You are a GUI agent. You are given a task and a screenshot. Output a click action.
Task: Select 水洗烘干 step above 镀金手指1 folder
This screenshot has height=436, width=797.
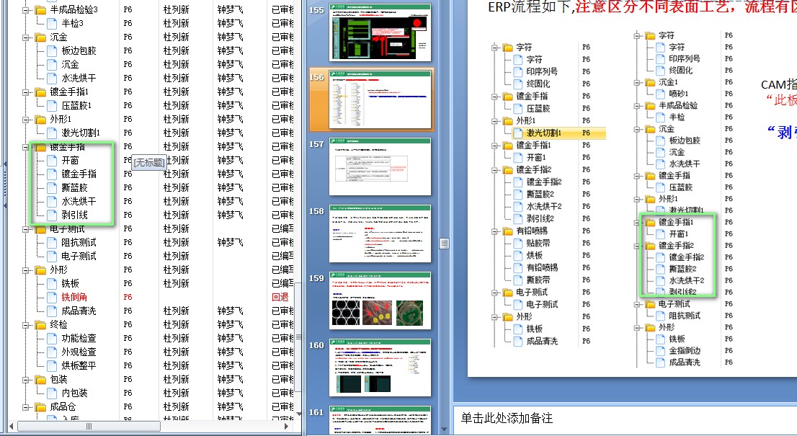tap(79, 79)
